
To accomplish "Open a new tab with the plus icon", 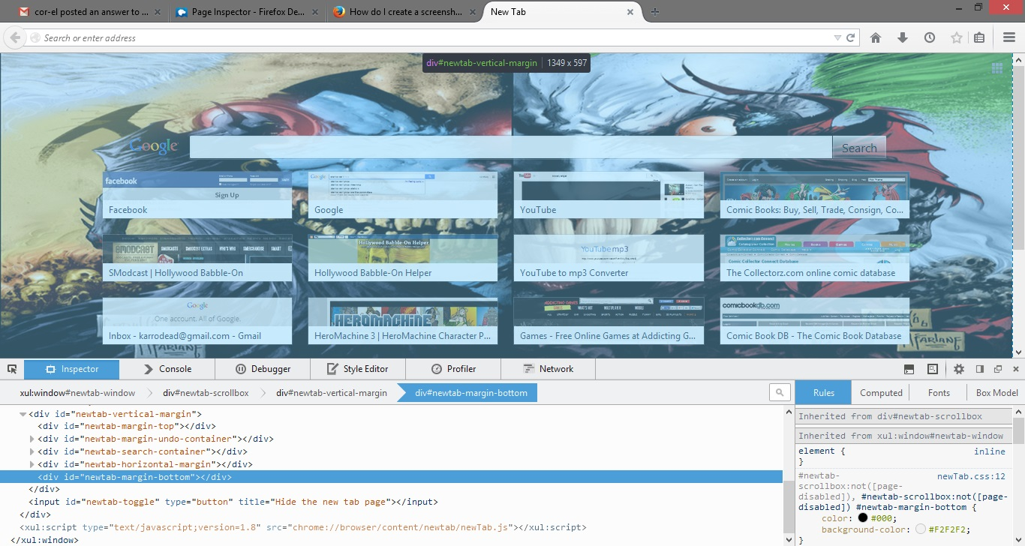I will (x=655, y=12).
